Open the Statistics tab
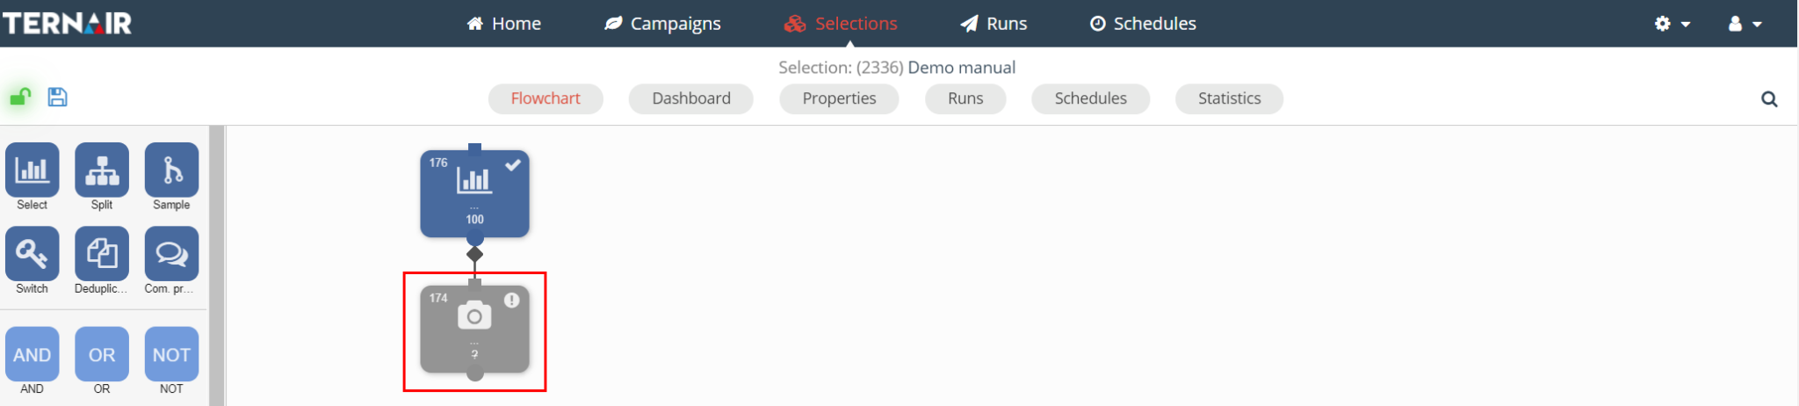Screen dimensions: 1799x406 click(x=1229, y=98)
